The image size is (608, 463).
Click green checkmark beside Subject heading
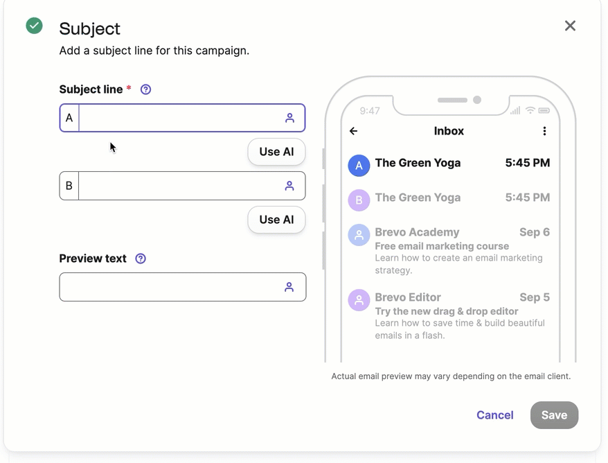pyautogui.click(x=34, y=26)
